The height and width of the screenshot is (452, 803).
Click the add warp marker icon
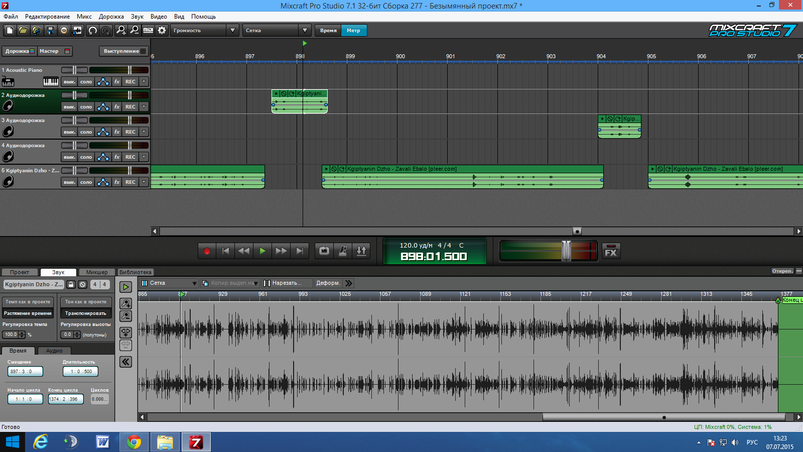[125, 332]
